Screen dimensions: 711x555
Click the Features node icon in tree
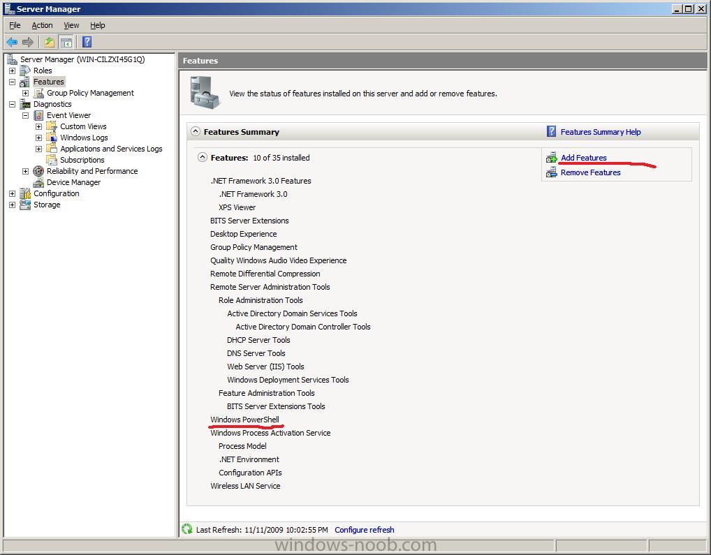(x=25, y=82)
